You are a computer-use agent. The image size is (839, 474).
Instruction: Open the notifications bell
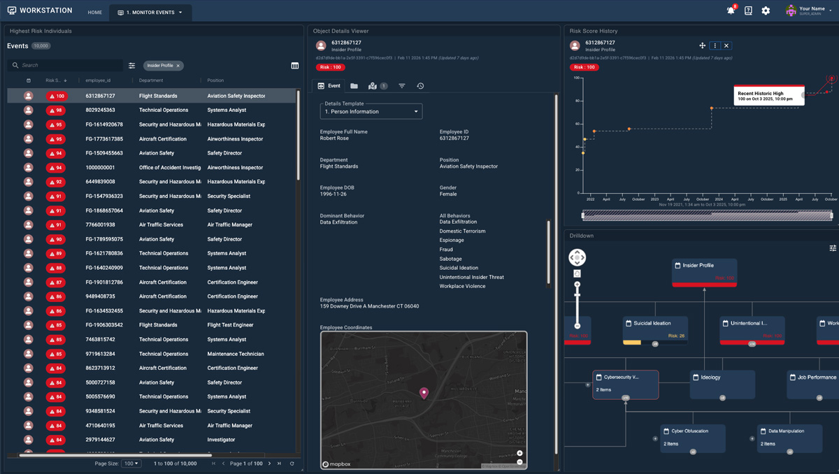pyautogui.click(x=731, y=10)
